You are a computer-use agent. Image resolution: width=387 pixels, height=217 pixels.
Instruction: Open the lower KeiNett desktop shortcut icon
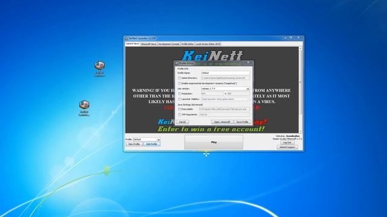(x=84, y=104)
